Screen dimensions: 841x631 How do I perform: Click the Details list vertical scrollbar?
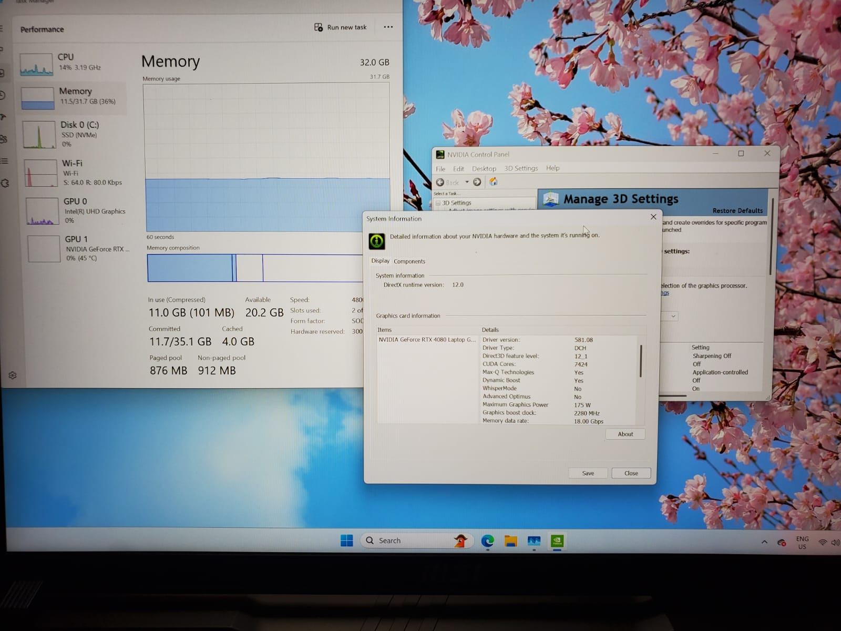641,361
